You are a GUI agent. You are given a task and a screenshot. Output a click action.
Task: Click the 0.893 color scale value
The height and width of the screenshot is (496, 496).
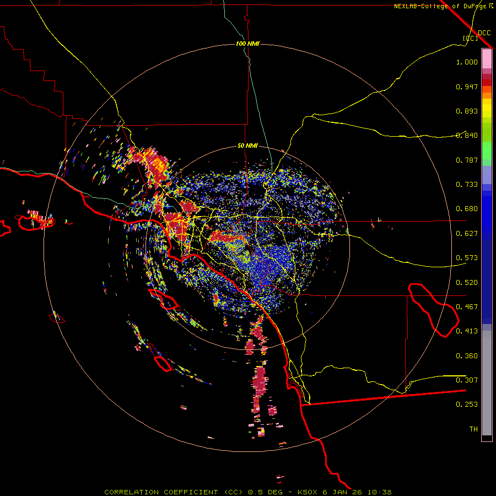coord(467,111)
